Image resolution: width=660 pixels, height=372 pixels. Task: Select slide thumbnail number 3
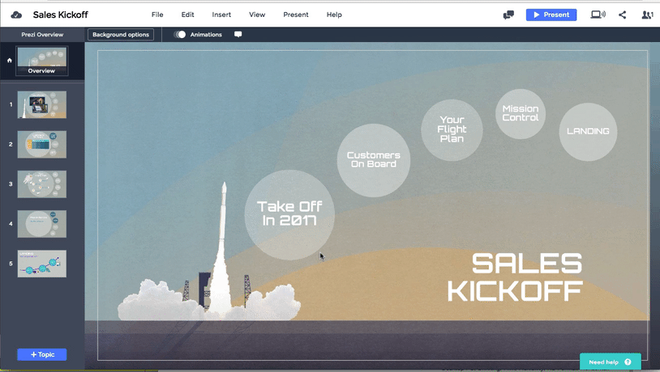click(x=41, y=184)
